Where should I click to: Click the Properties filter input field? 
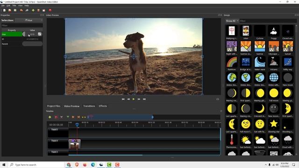(22, 25)
